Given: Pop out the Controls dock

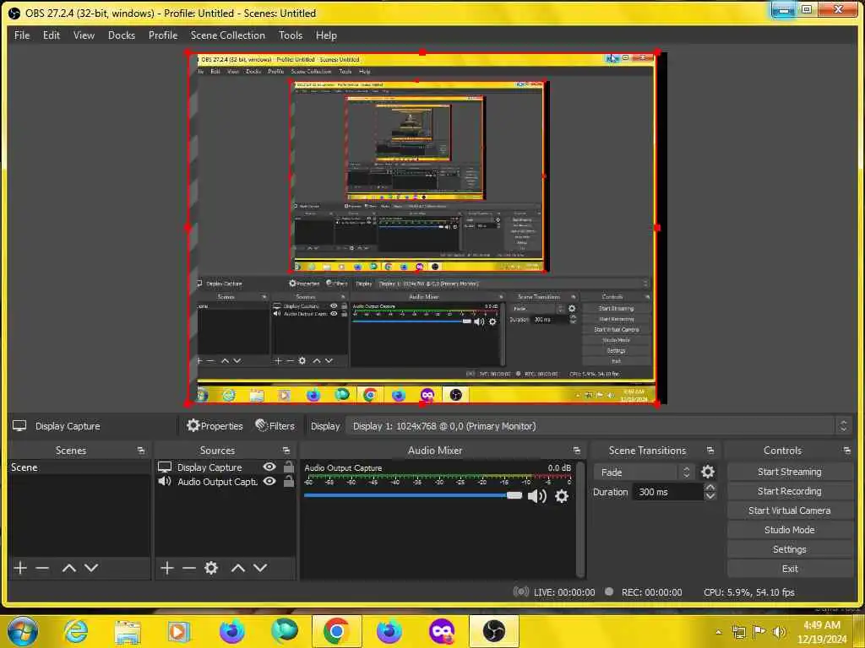Looking at the screenshot, I should tap(846, 451).
